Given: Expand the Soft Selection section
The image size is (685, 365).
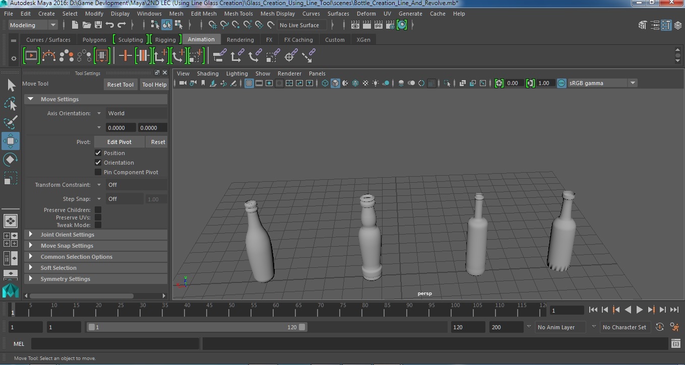Looking at the screenshot, I should point(96,268).
